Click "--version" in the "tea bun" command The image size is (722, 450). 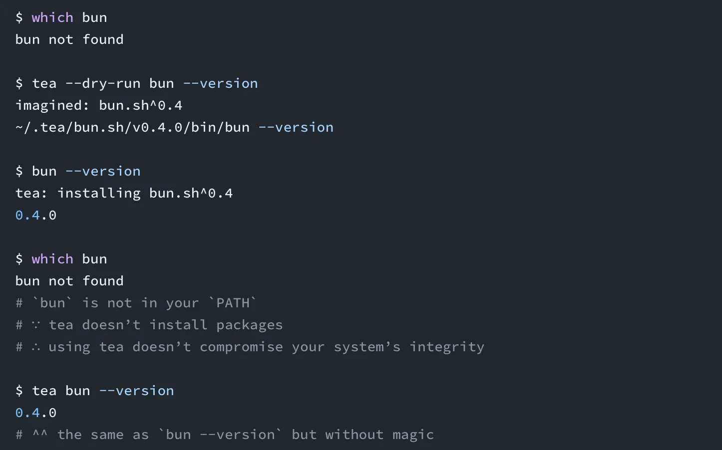(x=136, y=391)
